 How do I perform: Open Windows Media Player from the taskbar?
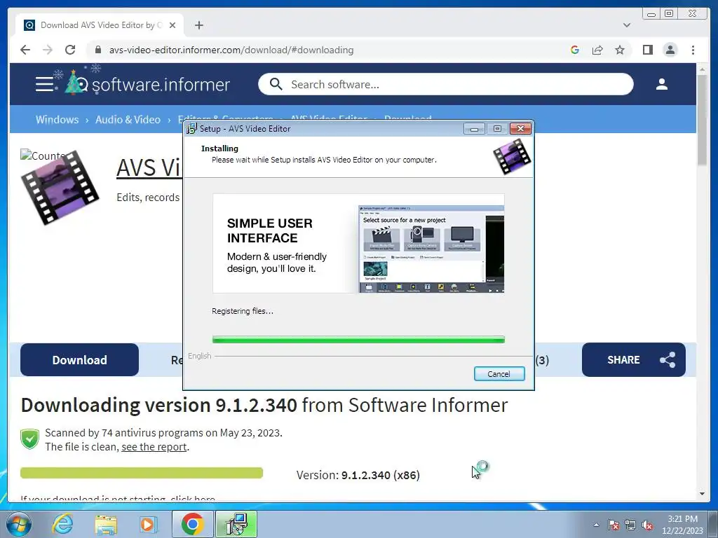[148, 524]
